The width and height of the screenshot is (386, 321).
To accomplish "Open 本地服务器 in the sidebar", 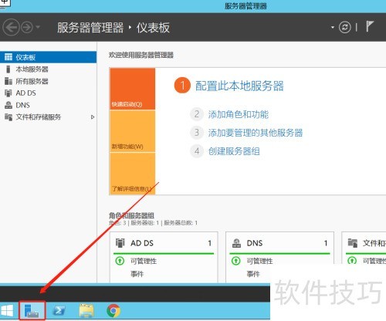I will (x=48, y=69).
